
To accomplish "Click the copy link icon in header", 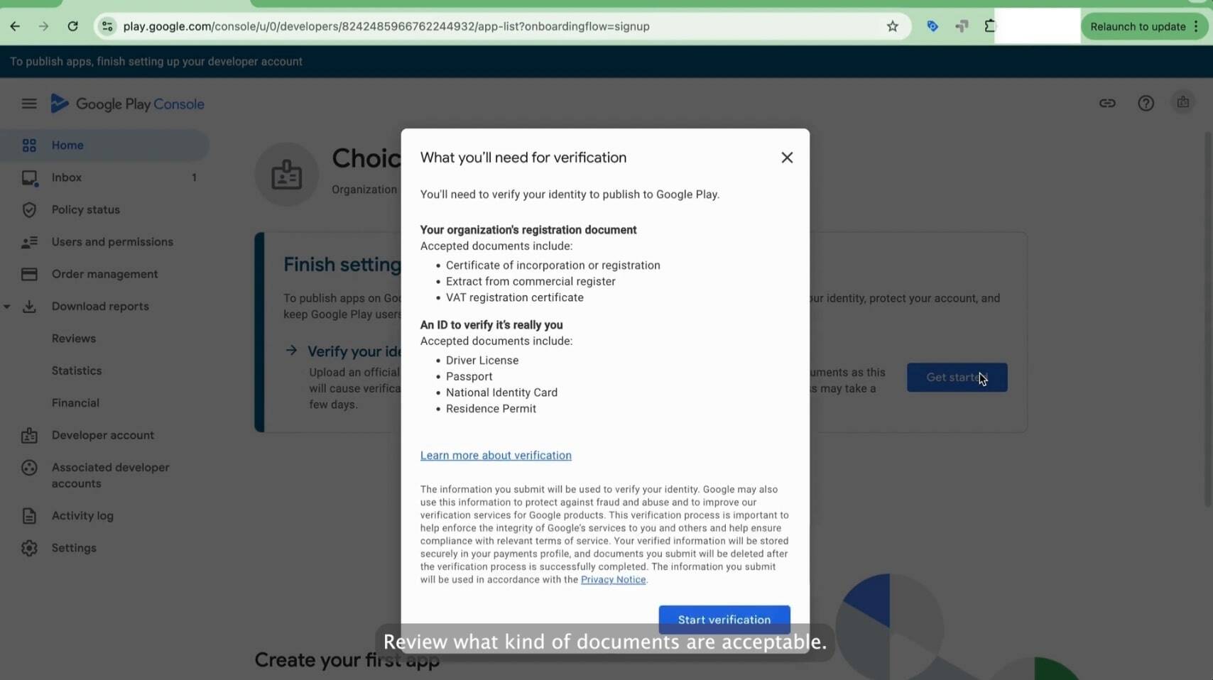I will pyautogui.click(x=1107, y=103).
